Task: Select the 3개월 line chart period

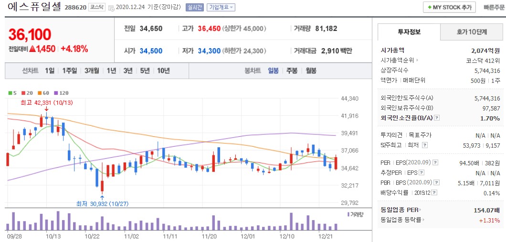Action: (x=92, y=71)
